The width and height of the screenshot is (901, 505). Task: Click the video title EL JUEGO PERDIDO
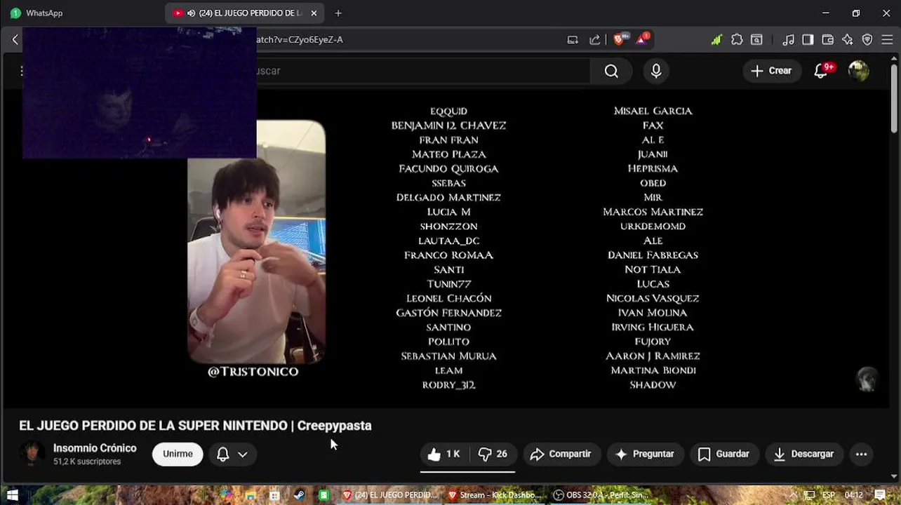click(195, 426)
